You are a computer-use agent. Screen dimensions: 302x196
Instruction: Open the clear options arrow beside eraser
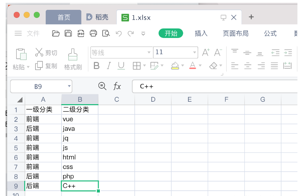tap(221, 66)
